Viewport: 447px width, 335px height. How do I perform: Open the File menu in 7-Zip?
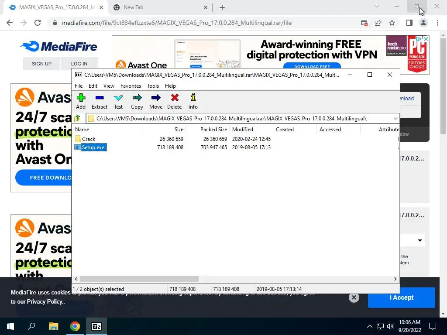(79, 86)
